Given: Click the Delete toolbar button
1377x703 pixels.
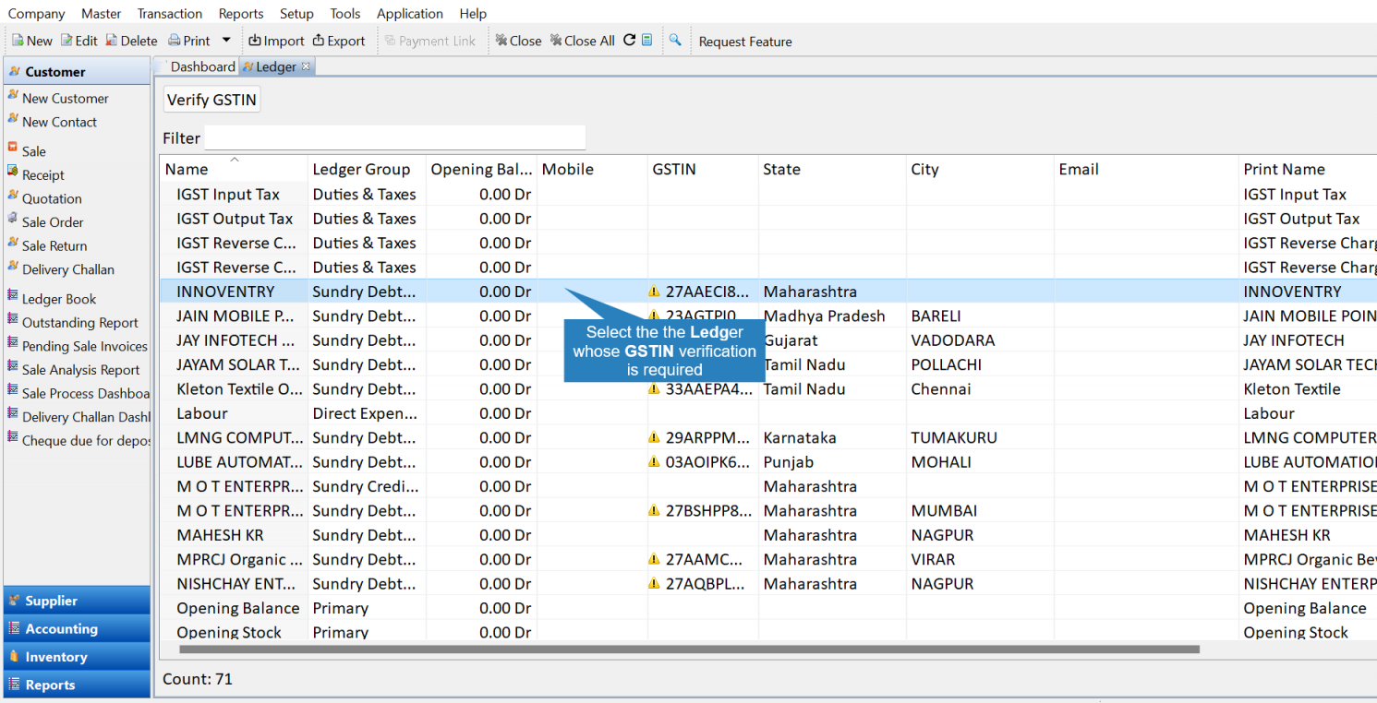Looking at the screenshot, I should click(131, 41).
